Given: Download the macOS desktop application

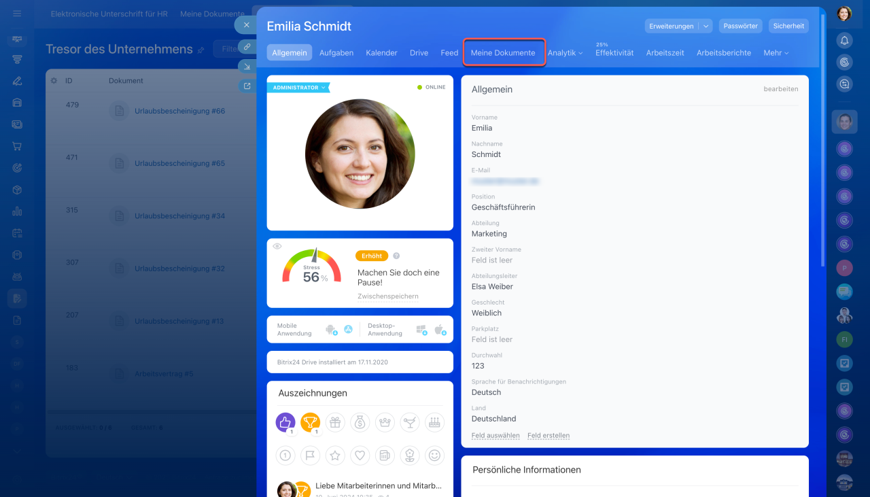Looking at the screenshot, I should 439,330.
